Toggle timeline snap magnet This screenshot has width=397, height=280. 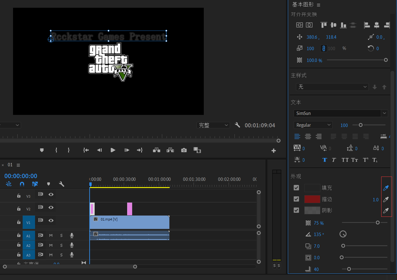tap(22, 184)
